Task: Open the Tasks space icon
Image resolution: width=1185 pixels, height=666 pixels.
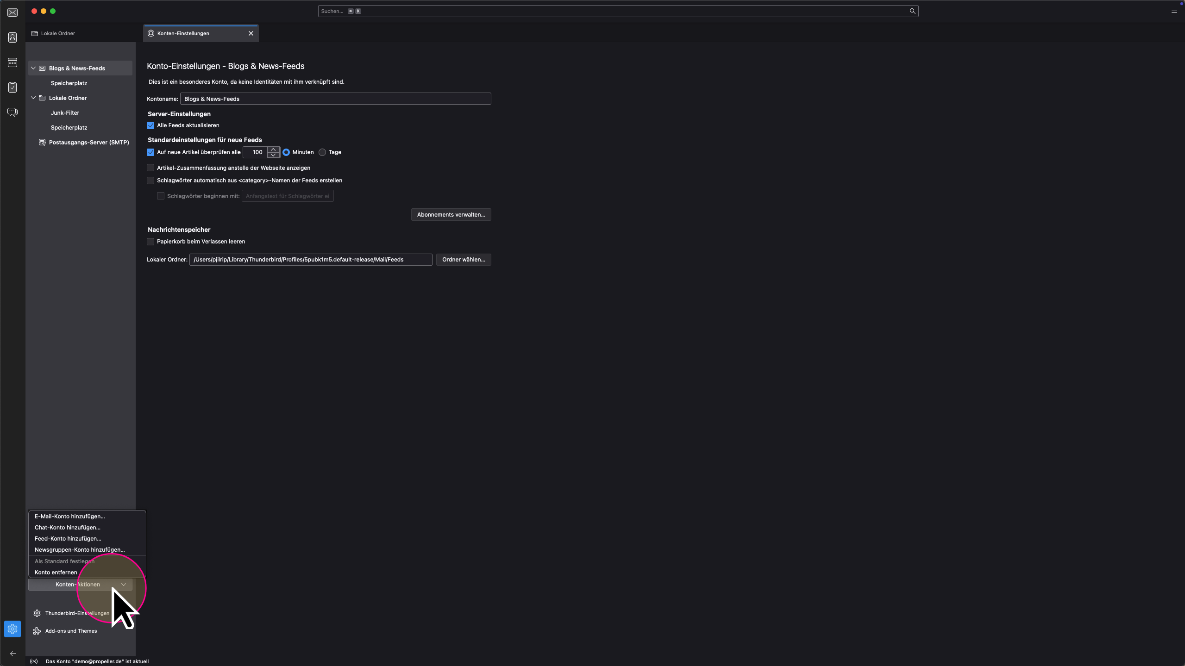Action: tap(13, 87)
